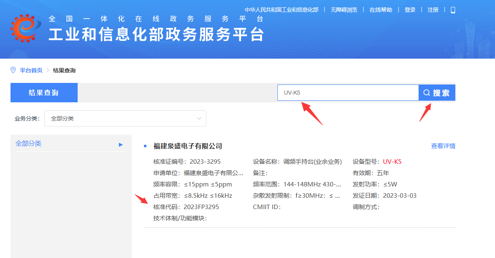
Task: Click the 备注 label
Action: pyautogui.click(x=260, y=173)
